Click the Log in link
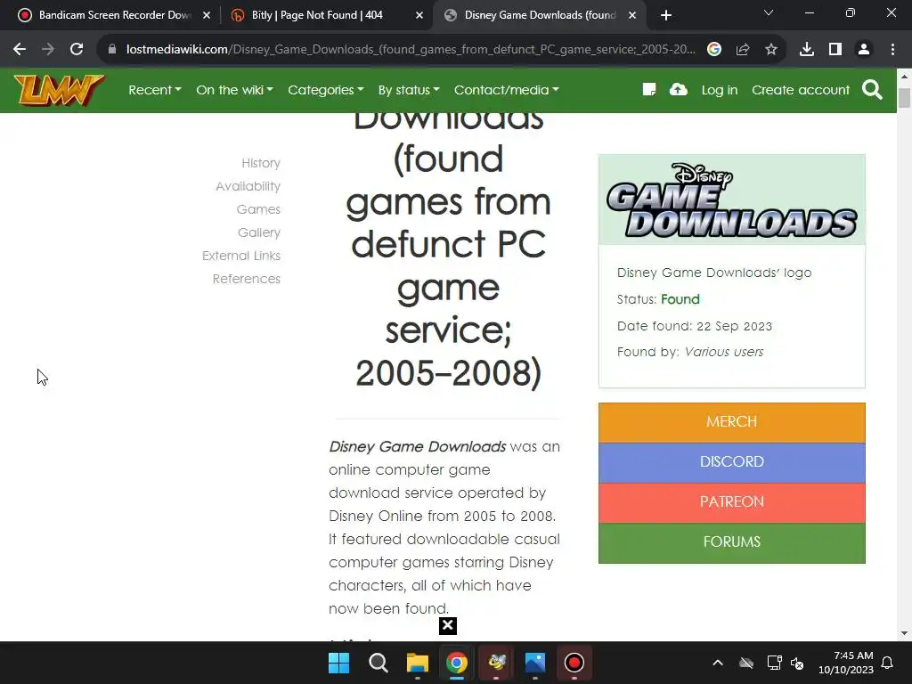 point(720,90)
